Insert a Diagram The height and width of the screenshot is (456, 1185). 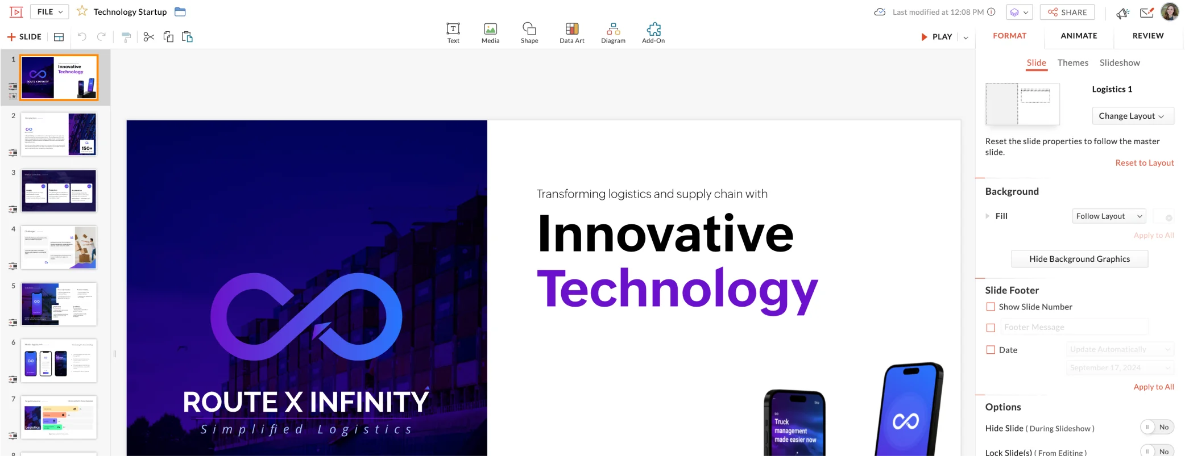[x=613, y=33]
